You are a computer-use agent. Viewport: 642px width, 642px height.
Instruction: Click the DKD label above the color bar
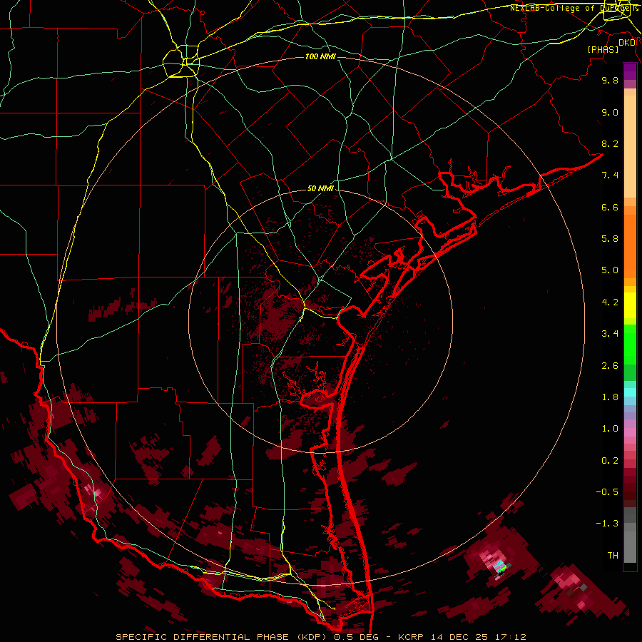[627, 43]
